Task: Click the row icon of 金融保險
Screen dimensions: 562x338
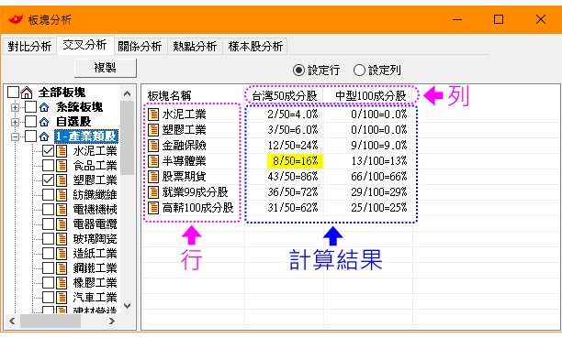Action: pyautogui.click(x=153, y=146)
